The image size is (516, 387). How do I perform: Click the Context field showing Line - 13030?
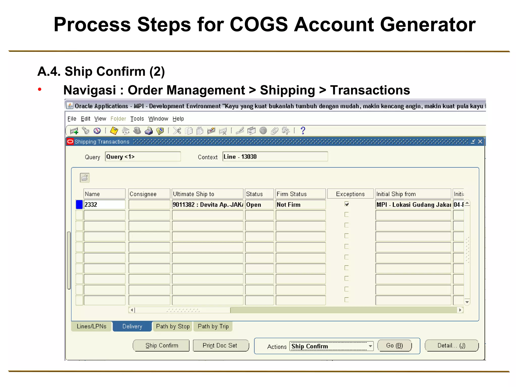275,156
